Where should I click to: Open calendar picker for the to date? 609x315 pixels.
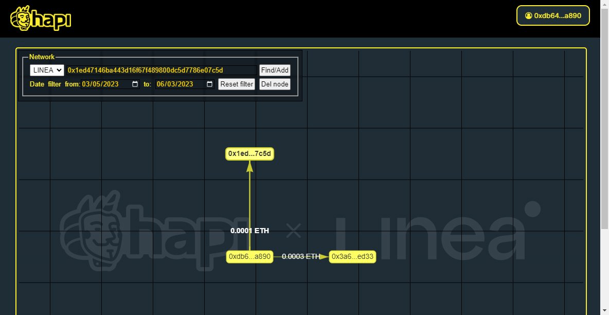(210, 84)
